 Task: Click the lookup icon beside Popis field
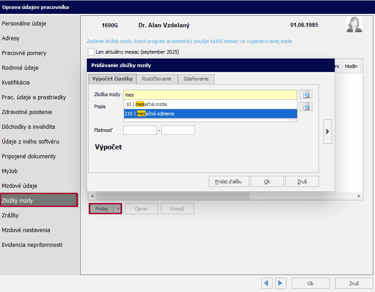[x=306, y=106]
